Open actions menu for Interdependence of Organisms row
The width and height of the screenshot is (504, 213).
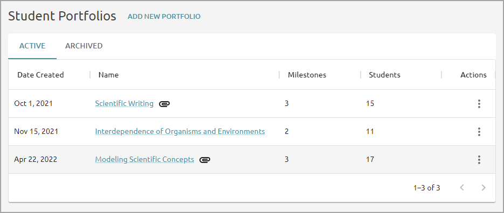[479, 132]
